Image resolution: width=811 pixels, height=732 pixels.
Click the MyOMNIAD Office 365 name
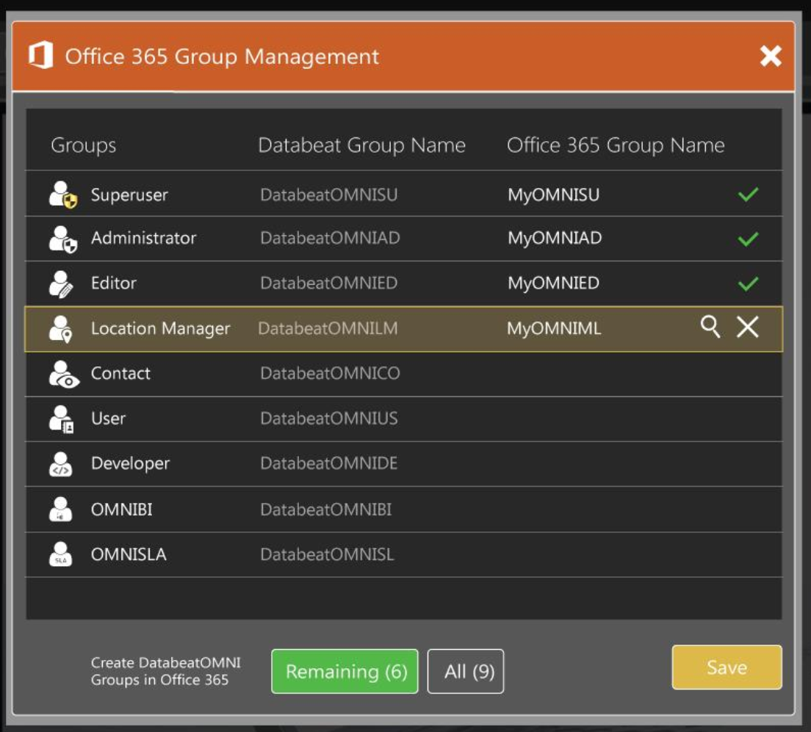(555, 238)
